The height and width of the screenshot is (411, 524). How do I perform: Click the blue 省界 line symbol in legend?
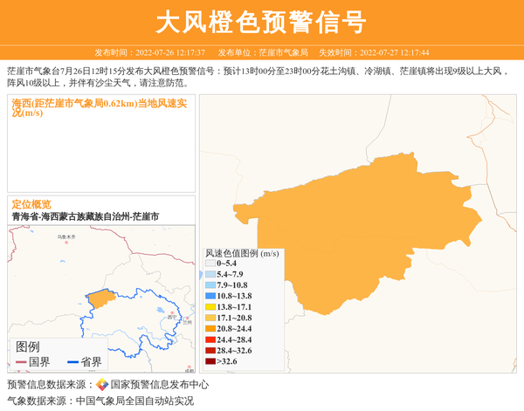pos(72,362)
